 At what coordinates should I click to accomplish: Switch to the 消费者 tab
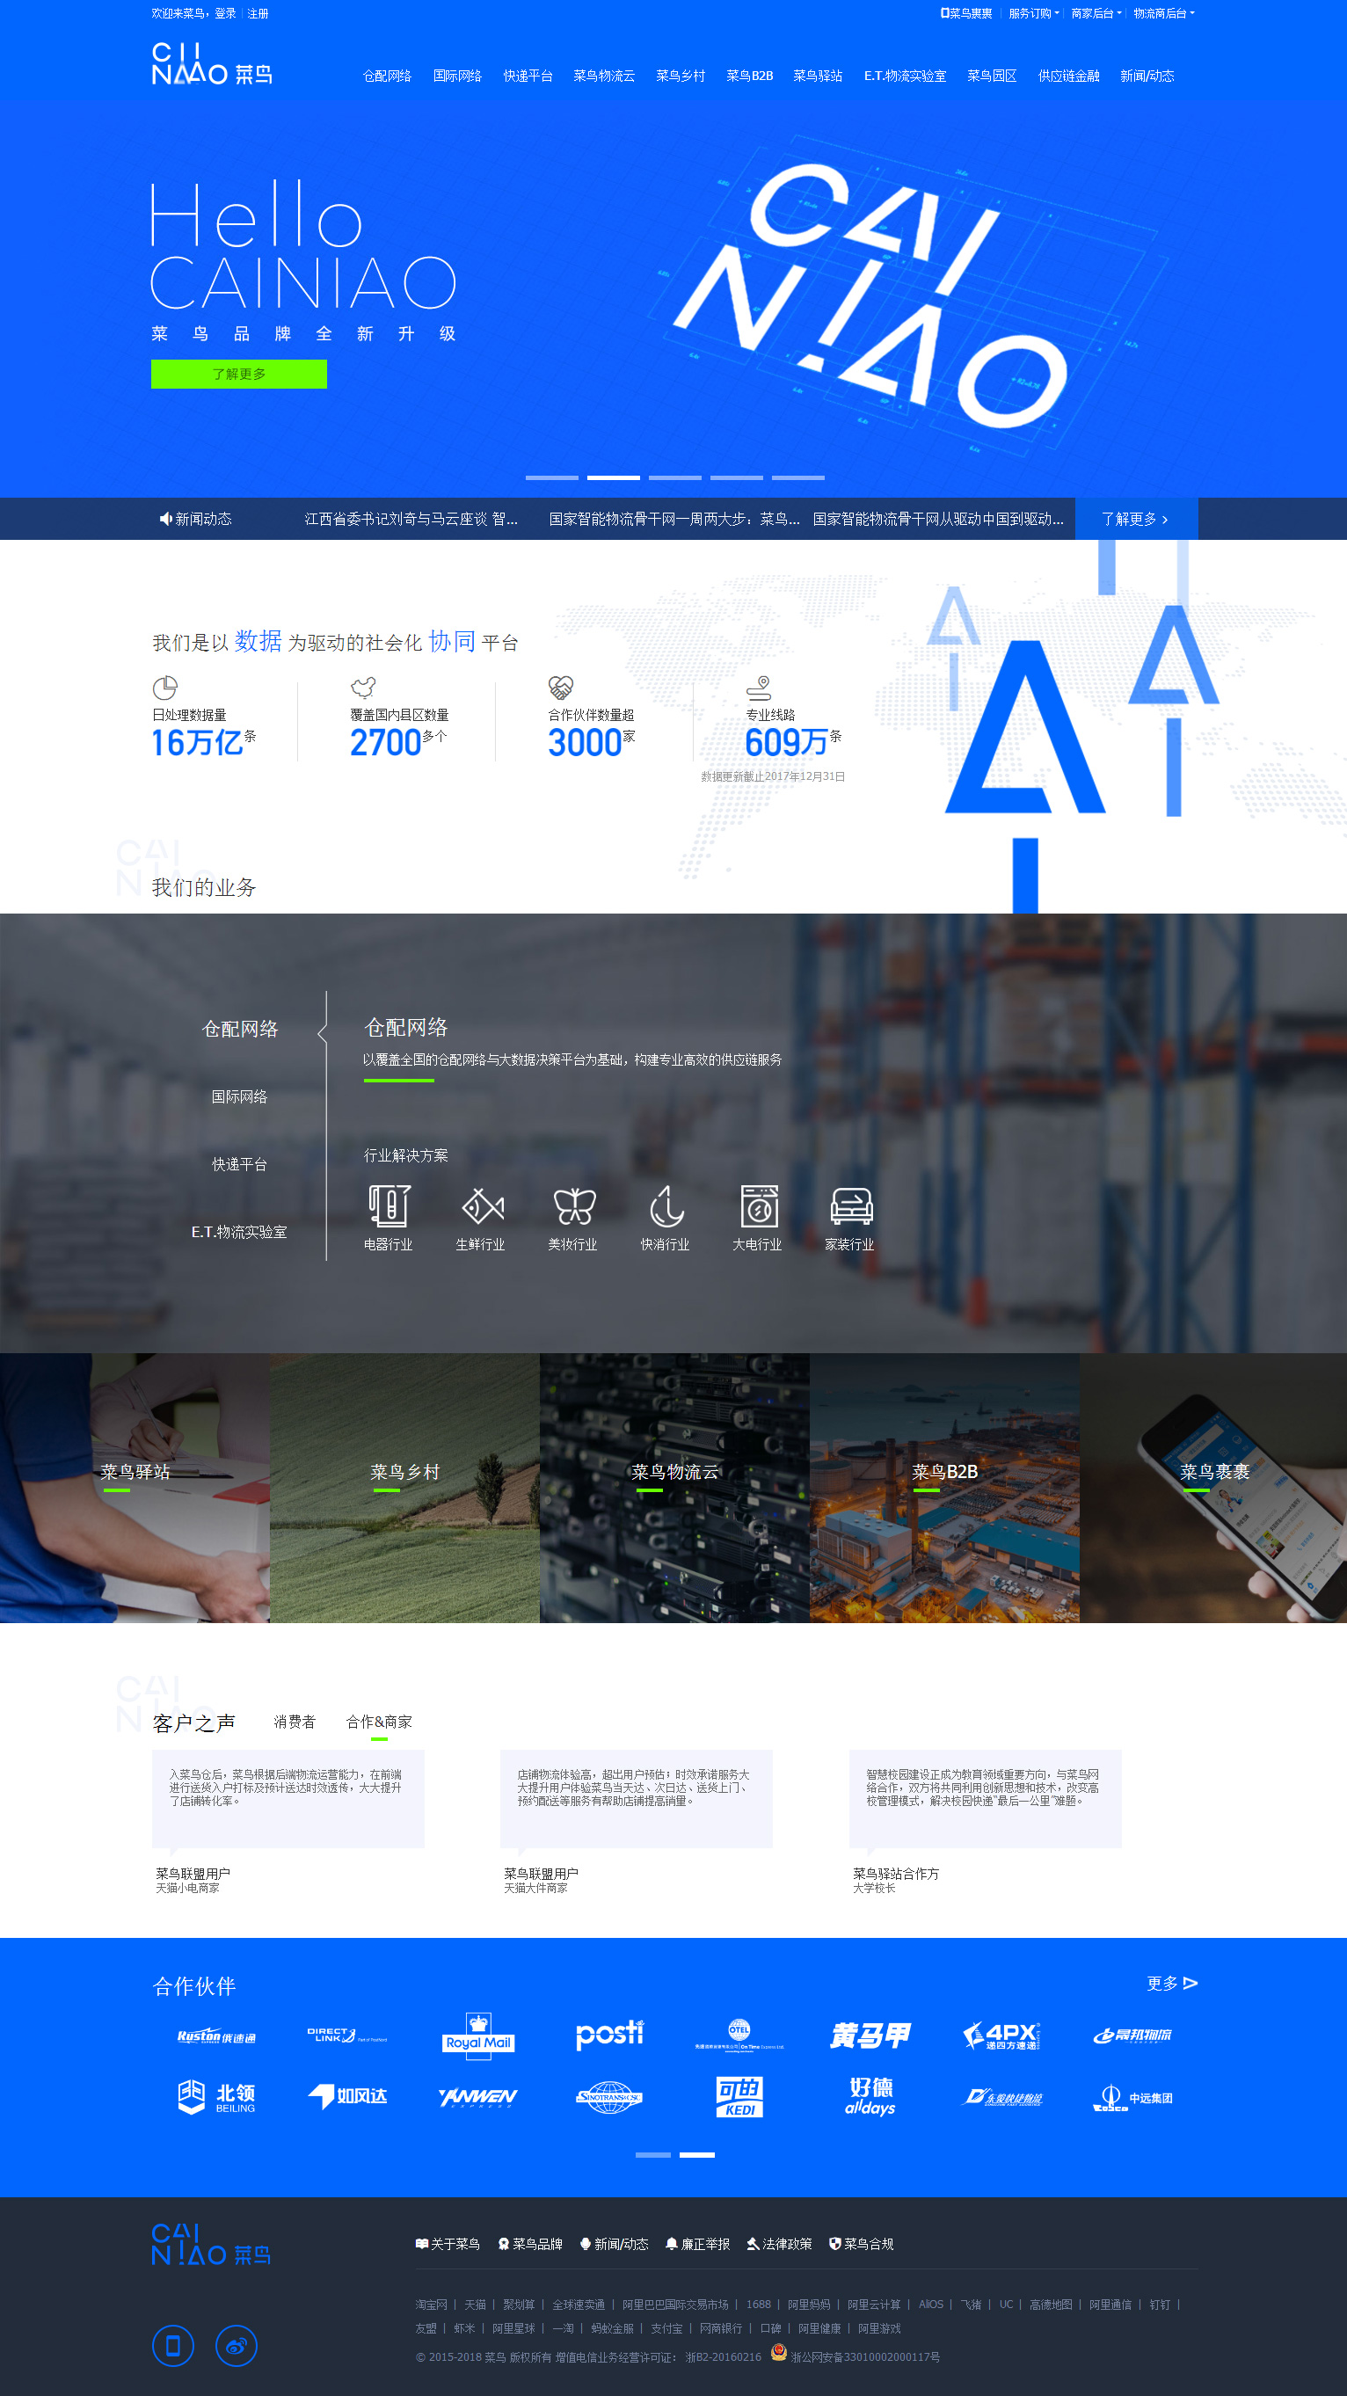click(x=294, y=1722)
